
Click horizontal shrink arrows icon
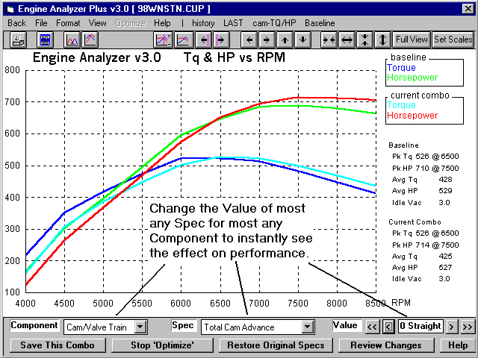[329, 40]
